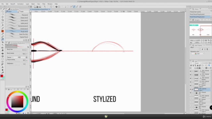Hide Layer 7 with its eye icon

click(191, 89)
